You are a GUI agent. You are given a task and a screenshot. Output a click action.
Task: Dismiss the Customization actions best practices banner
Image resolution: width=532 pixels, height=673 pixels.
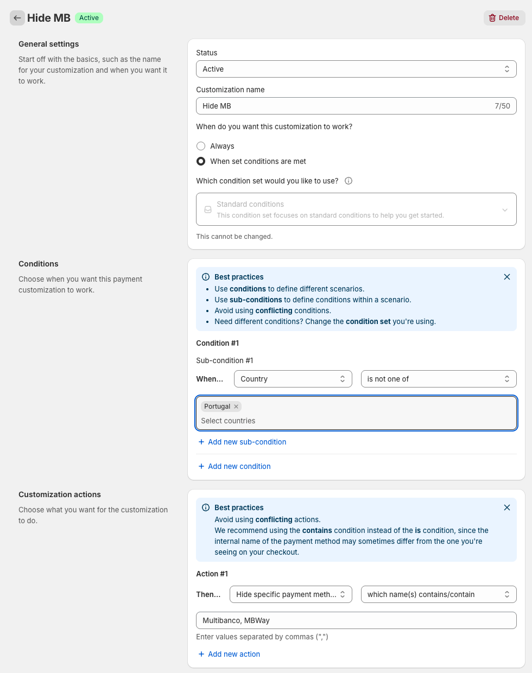(x=507, y=507)
